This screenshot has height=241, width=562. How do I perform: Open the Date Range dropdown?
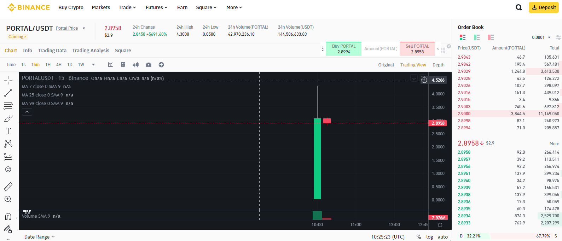[x=39, y=237]
